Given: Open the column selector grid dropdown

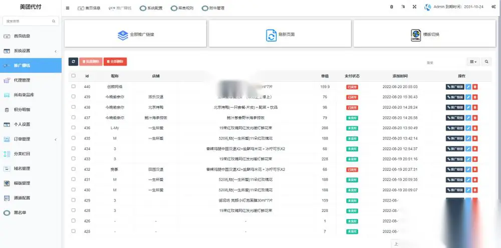Looking at the screenshot, I should (x=473, y=62).
